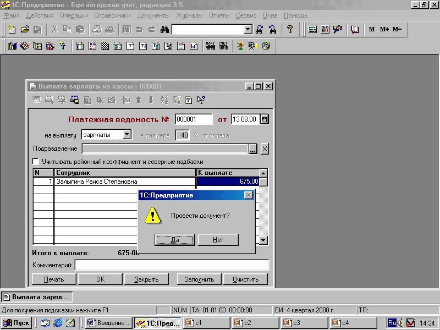This screenshot has width=440, height=330.
Task: Switch to the 'Выплата зарпл...' window tab
Action: tap(37, 297)
